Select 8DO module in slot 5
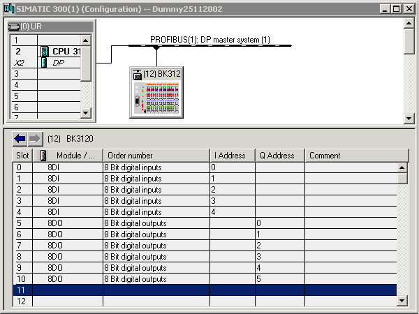 pyautogui.click(x=205, y=223)
